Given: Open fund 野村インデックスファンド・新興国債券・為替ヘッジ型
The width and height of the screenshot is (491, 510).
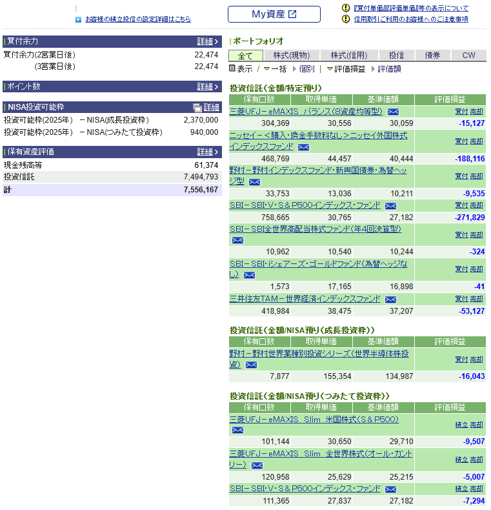Looking at the screenshot, I should click(318, 176).
